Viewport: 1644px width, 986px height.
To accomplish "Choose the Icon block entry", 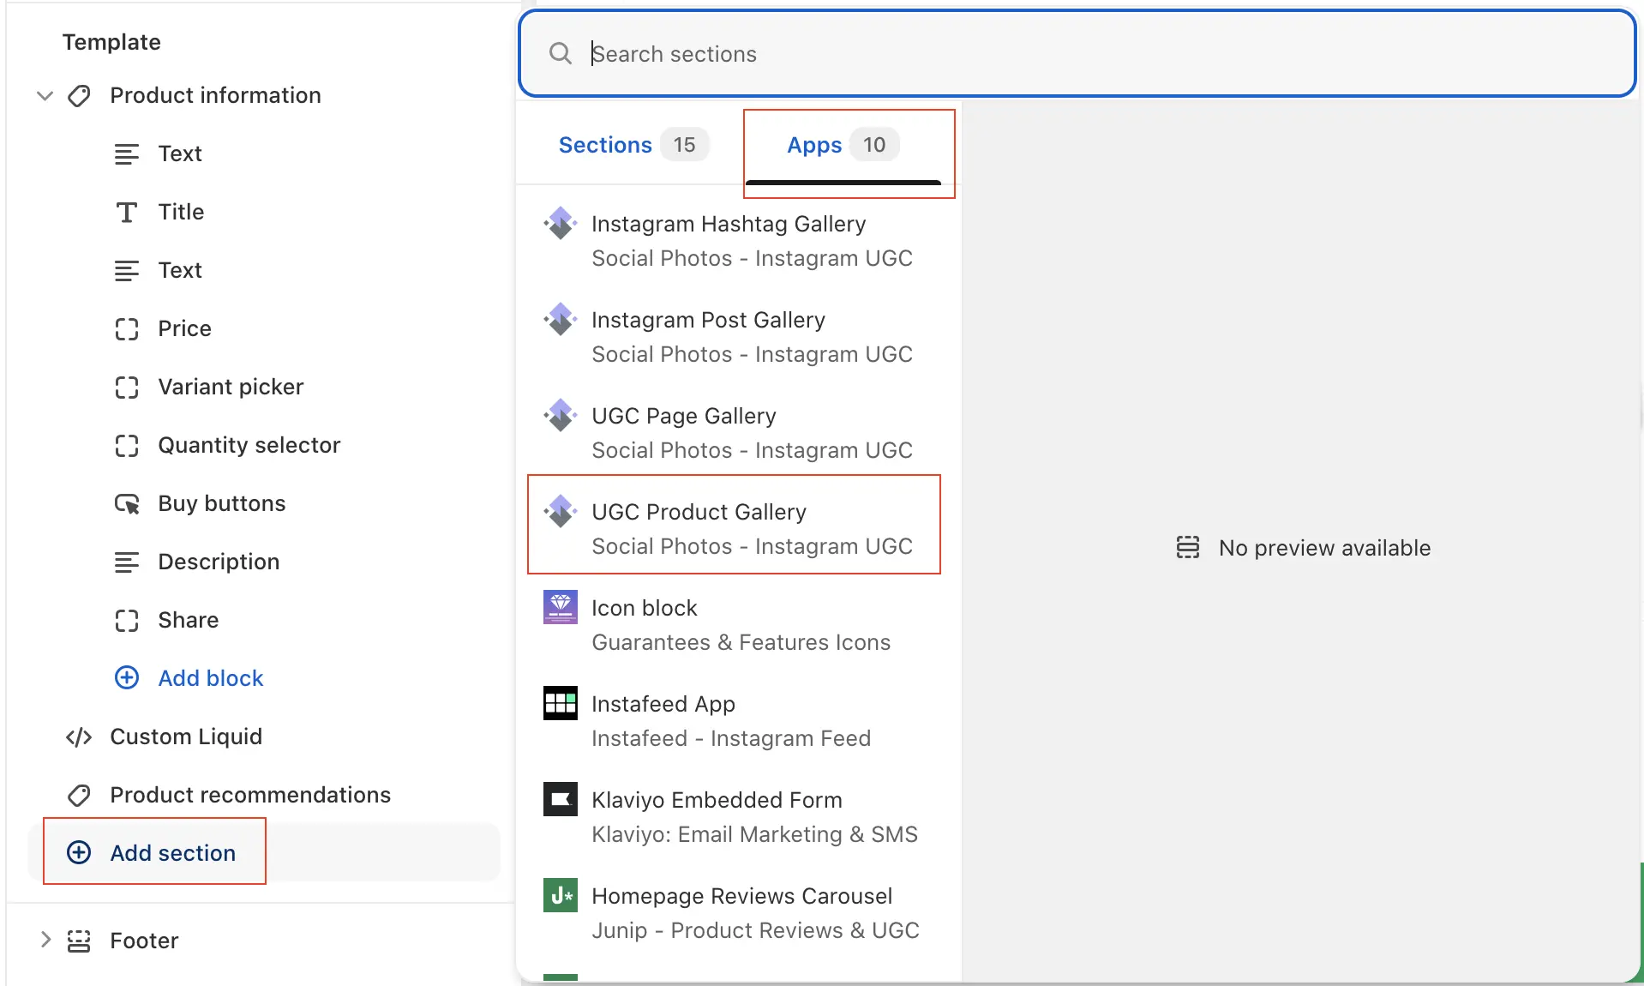I will tap(737, 625).
